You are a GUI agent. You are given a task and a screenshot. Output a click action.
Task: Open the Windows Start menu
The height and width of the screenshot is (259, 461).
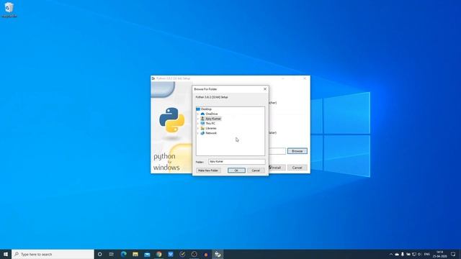(6, 254)
